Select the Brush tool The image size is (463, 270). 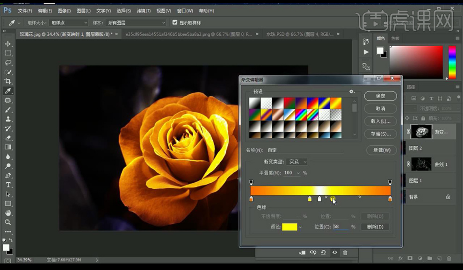point(8,109)
